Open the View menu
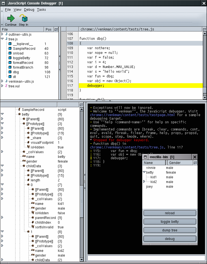The width and height of the screenshot is (207, 264). click(17, 10)
